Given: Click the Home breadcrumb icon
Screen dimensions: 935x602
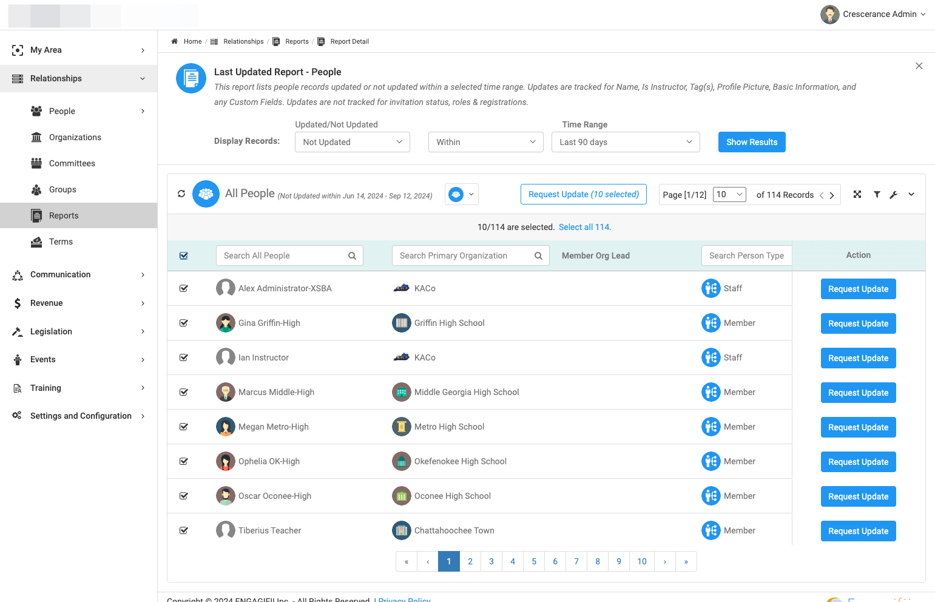Looking at the screenshot, I should (174, 41).
